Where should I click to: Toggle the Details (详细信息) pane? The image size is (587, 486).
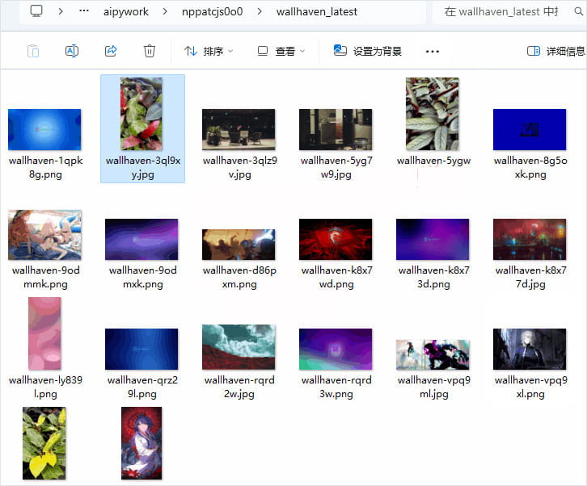tap(556, 51)
